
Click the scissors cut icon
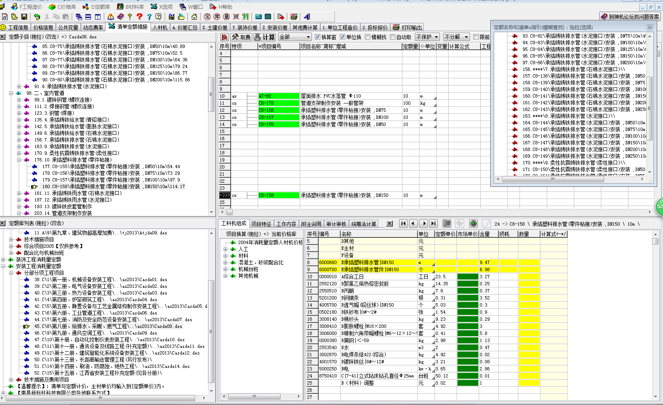coord(47,17)
